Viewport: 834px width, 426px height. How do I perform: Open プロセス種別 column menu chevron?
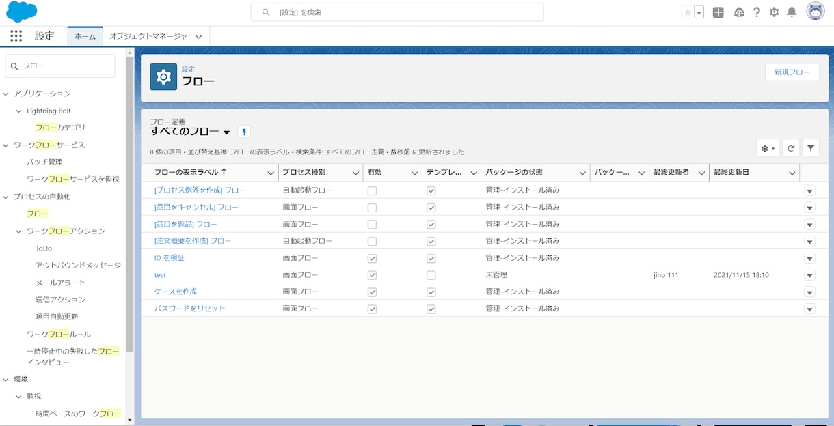(x=355, y=173)
